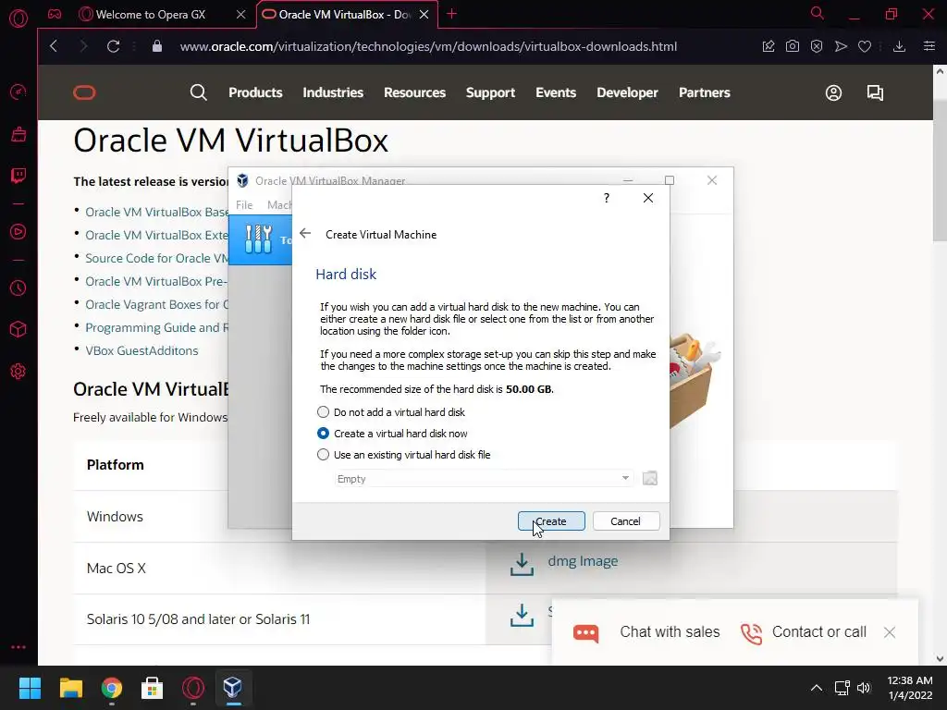Open the Industries menu on Oracle site
The image size is (947, 710).
[333, 92]
